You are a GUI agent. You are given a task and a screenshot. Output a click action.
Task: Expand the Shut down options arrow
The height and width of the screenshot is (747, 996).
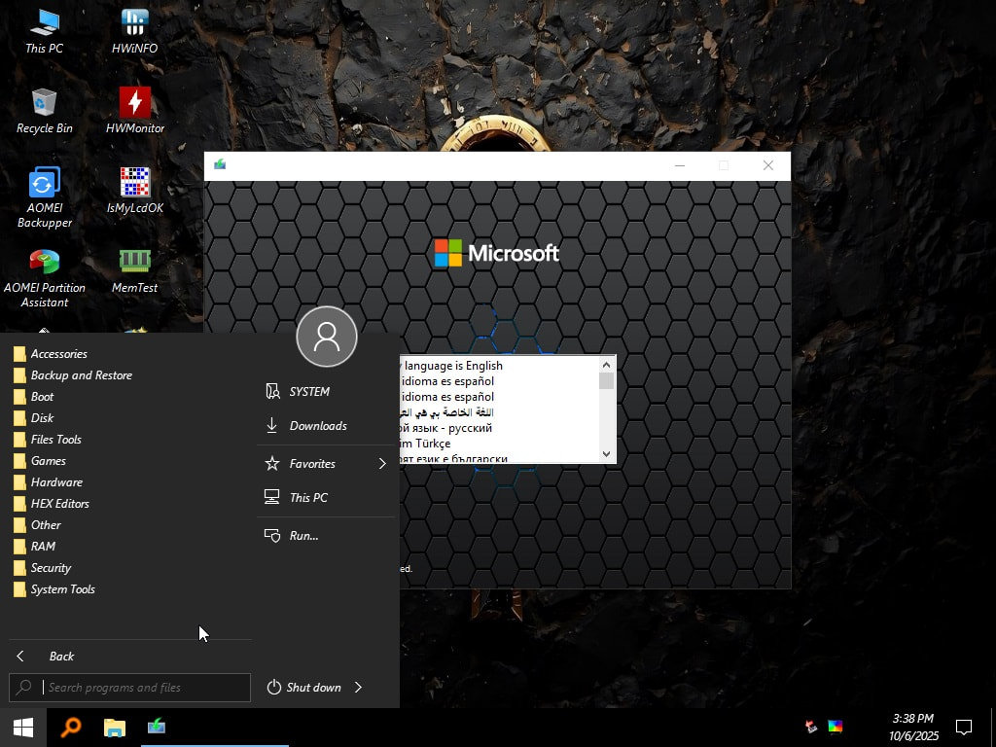coord(357,688)
